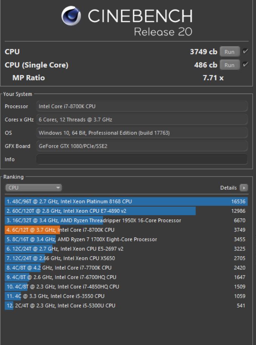
Task: Select the highlighted i7-8700K ranking entry
Action: click(x=126, y=230)
